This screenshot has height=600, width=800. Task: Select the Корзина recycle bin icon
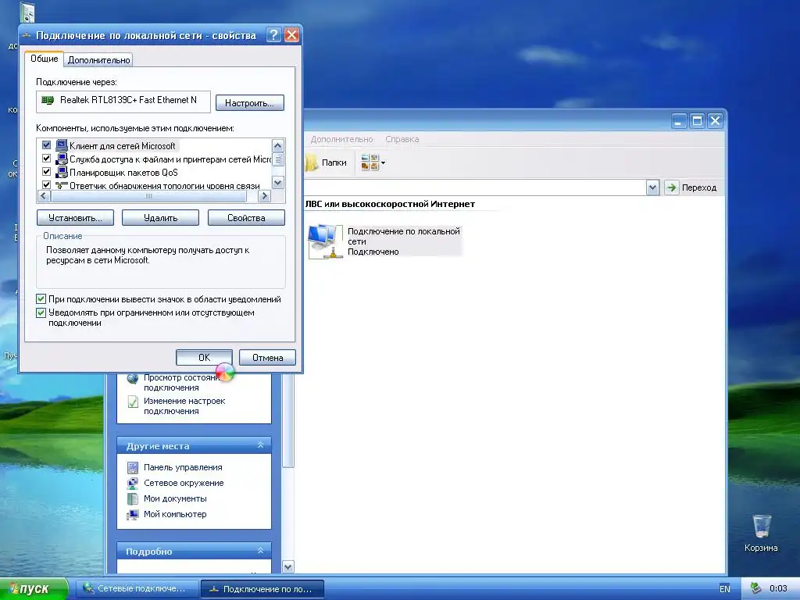tap(761, 526)
